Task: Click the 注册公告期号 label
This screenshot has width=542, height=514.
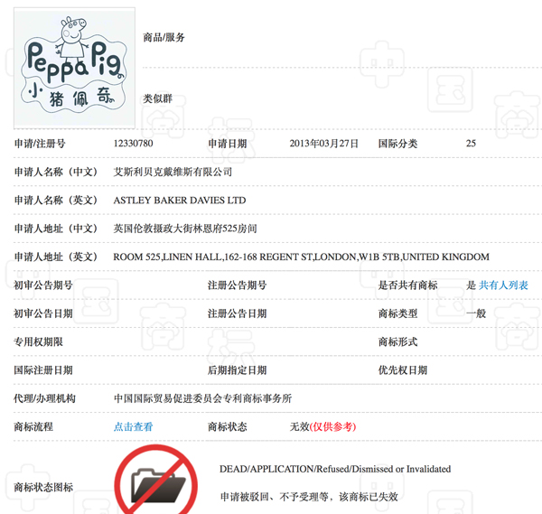Action: coord(237,285)
